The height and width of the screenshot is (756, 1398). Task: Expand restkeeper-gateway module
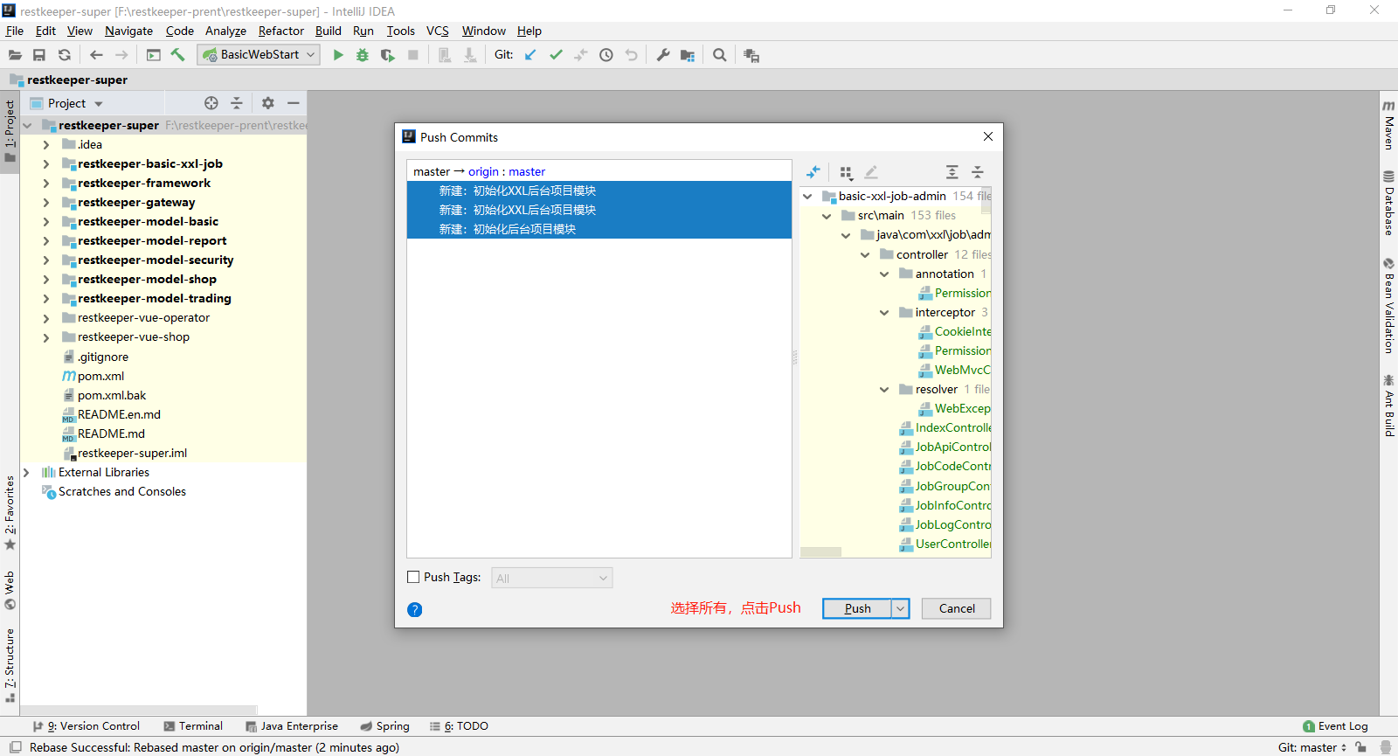[46, 203]
